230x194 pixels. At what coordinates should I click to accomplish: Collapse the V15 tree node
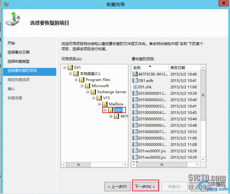93,98
